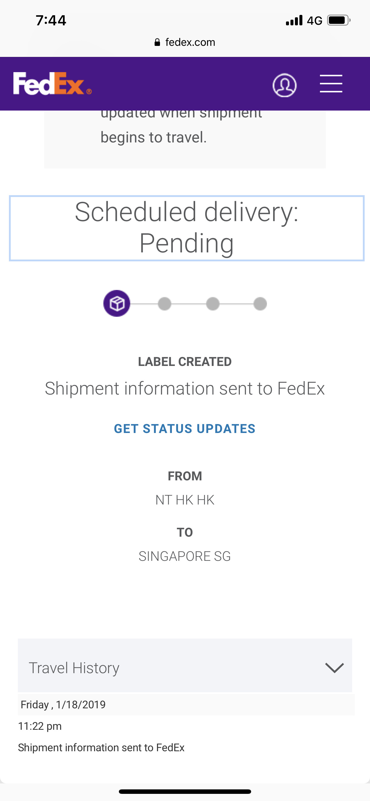Viewport: 370px width, 801px height.
Task: Tap the home indicator bar
Action: [185, 791]
